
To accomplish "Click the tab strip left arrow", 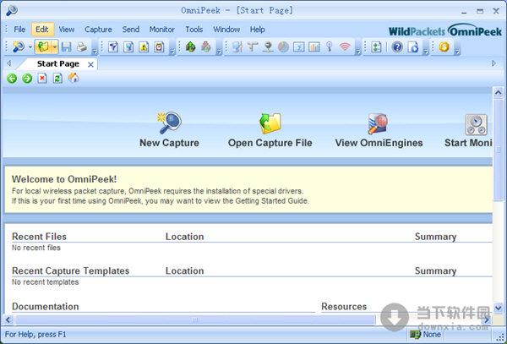I will pos(9,63).
